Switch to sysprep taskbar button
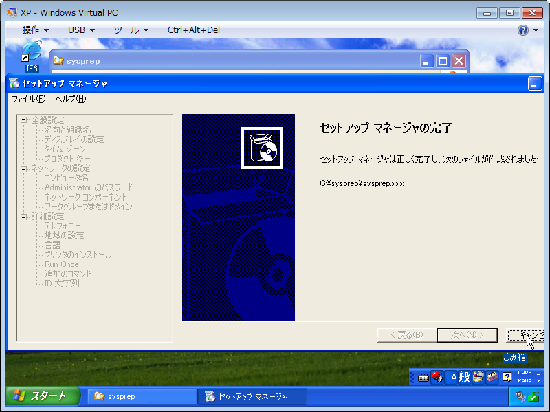 (x=142, y=397)
